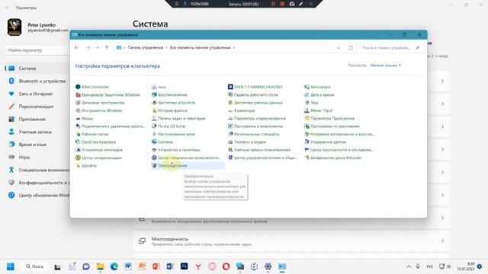The image size is (488, 274).
Task: Select Персонализация in Settings sidebar
Action: pos(37,107)
